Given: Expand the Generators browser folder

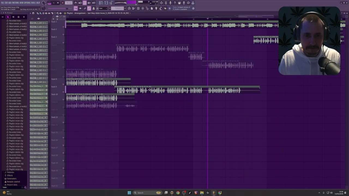Looking at the screenshot, I should point(11,179).
